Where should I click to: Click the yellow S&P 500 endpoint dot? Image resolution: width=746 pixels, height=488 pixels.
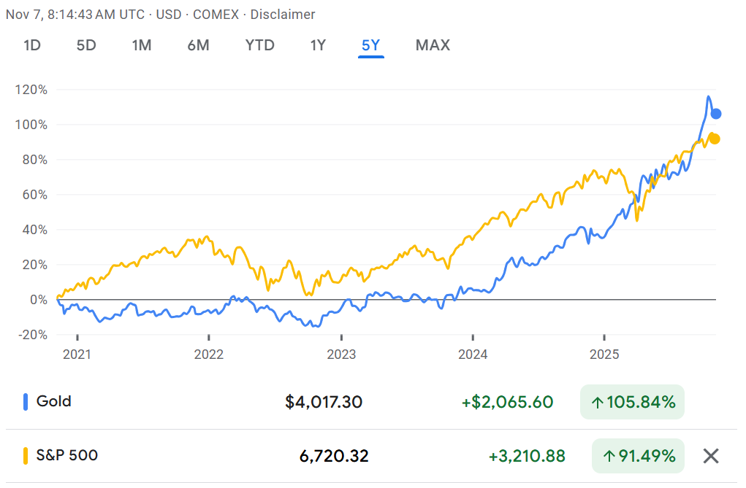[x=715, y=139]
